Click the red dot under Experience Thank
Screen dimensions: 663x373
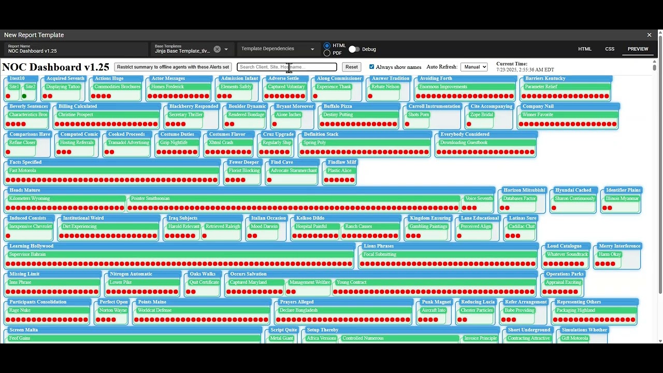pos(315,96)
